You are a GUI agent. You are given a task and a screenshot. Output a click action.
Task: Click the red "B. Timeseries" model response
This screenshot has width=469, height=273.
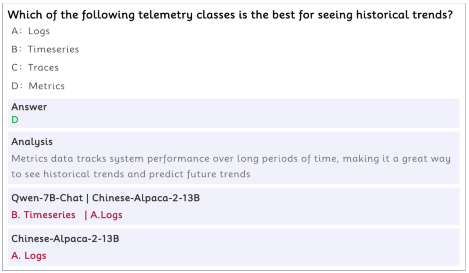point(43,215)
